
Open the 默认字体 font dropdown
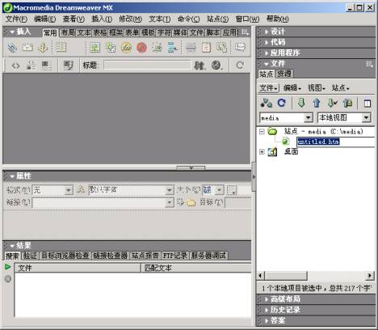[x=170, y=190]
